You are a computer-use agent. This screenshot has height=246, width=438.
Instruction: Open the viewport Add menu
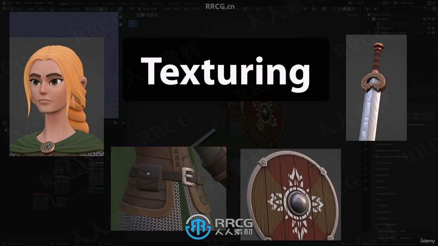pyautogui.click(x=186, y=9)
